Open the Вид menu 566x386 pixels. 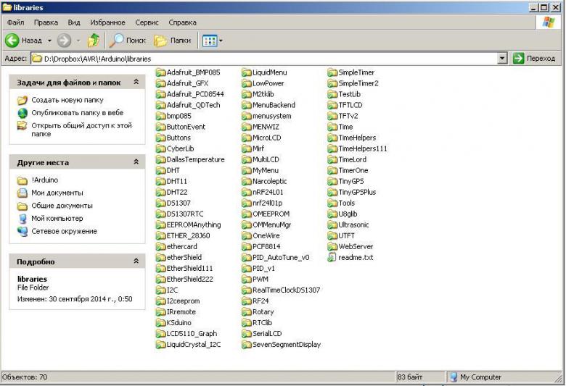coord(74,22)
